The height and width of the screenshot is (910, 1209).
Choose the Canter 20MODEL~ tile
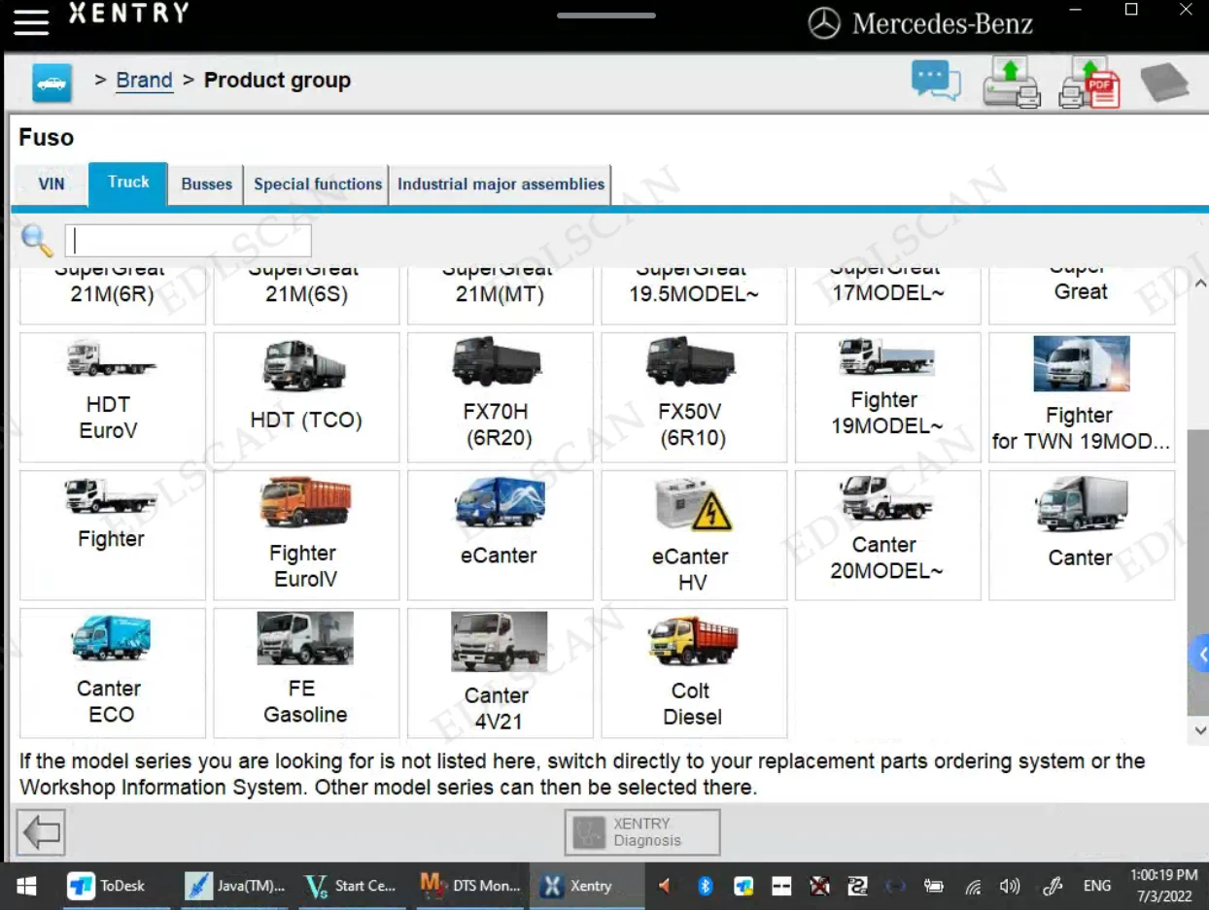pos(887,536)
